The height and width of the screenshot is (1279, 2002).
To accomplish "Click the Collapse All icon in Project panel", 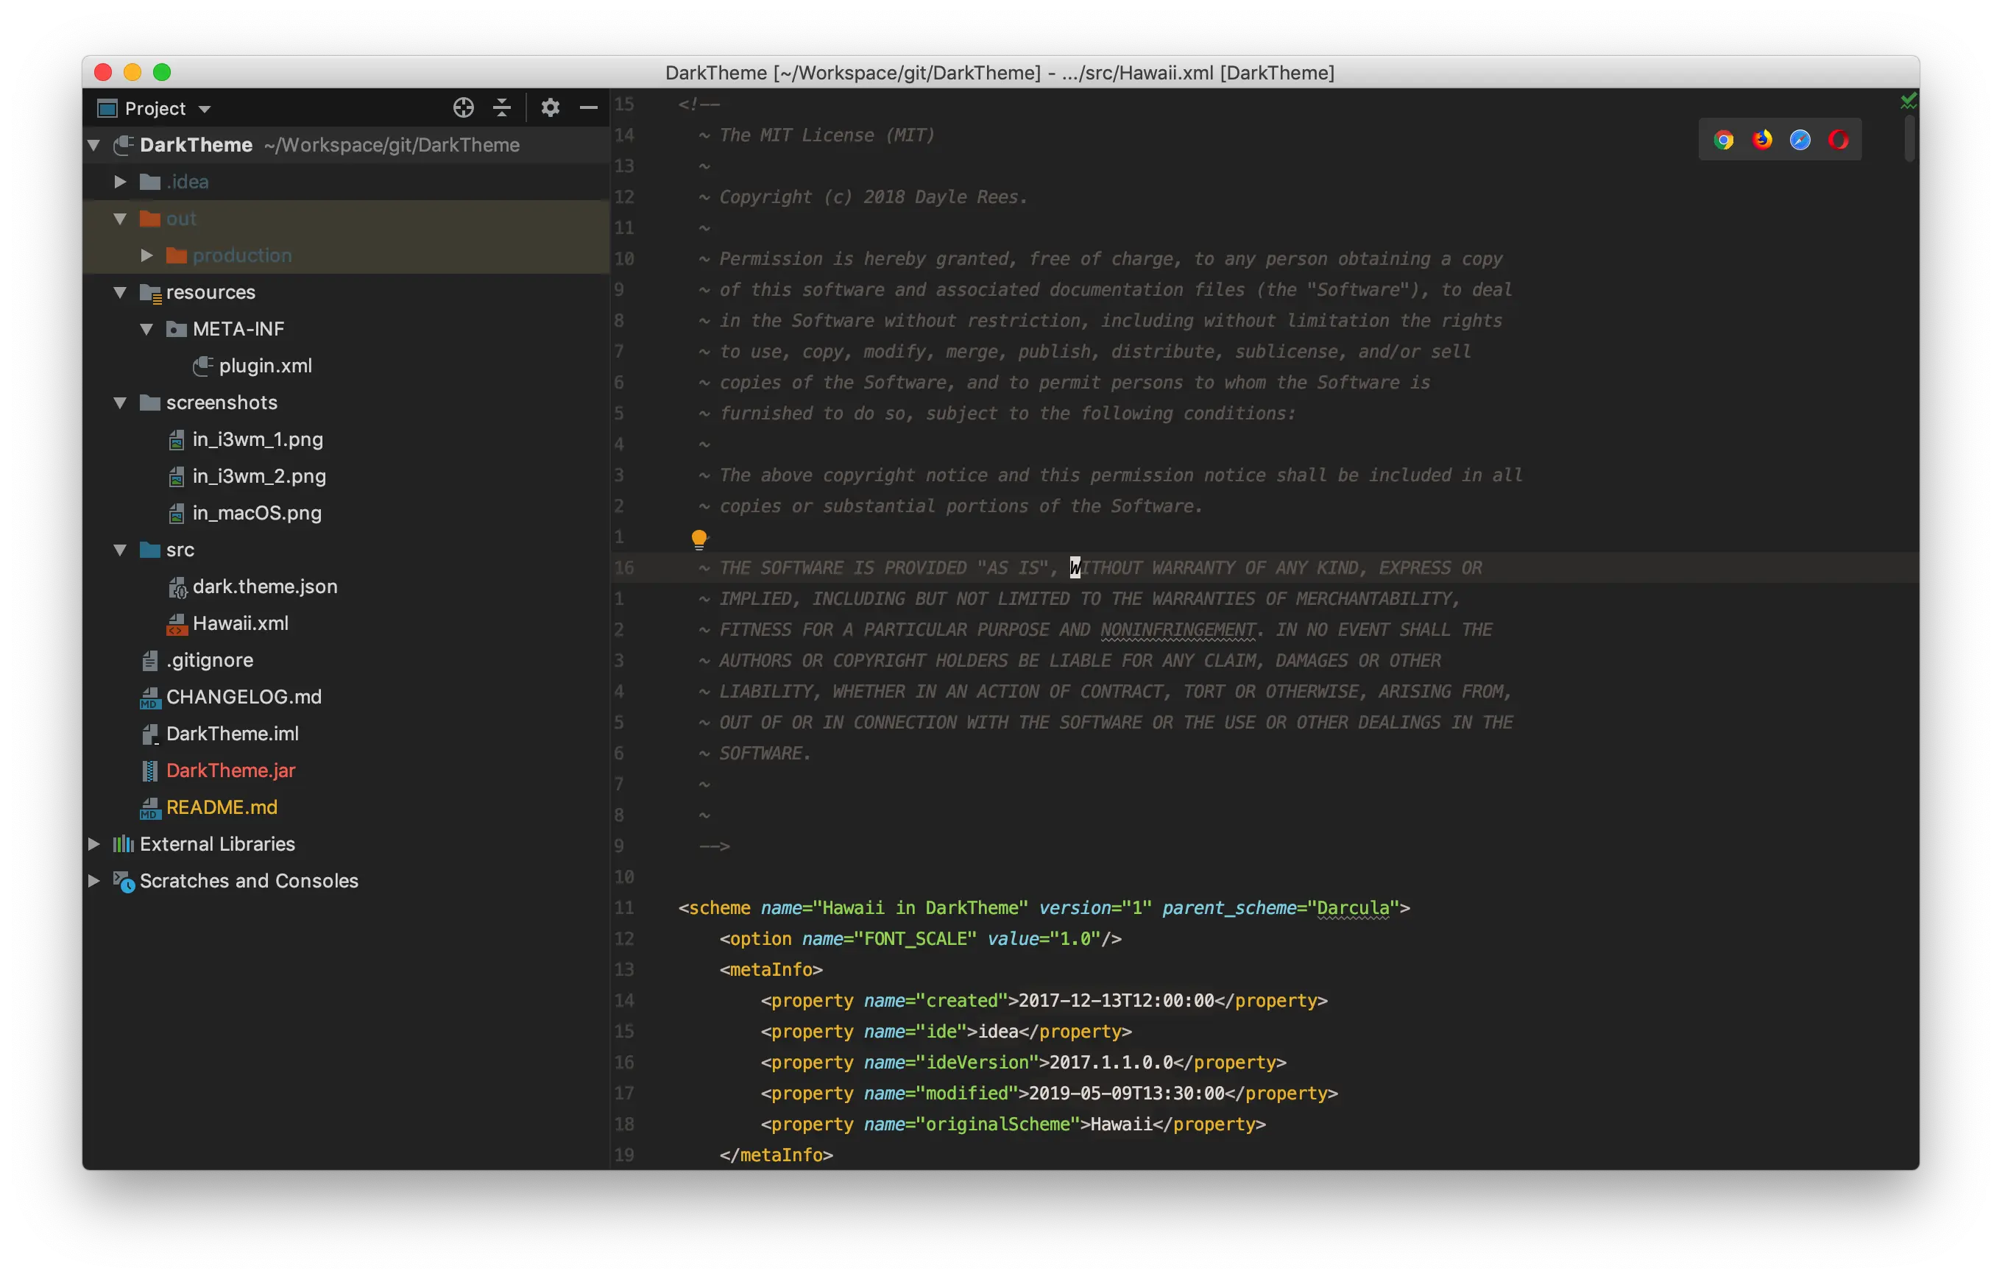I will (501, 107).
